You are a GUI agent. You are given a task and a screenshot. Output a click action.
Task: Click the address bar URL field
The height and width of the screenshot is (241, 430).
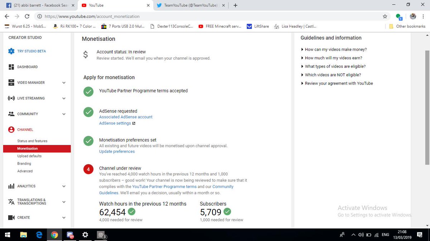pyautogui.click(x=208, y=16)
